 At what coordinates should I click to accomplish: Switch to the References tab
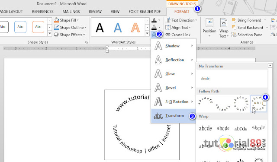click(x=42, y=12)
